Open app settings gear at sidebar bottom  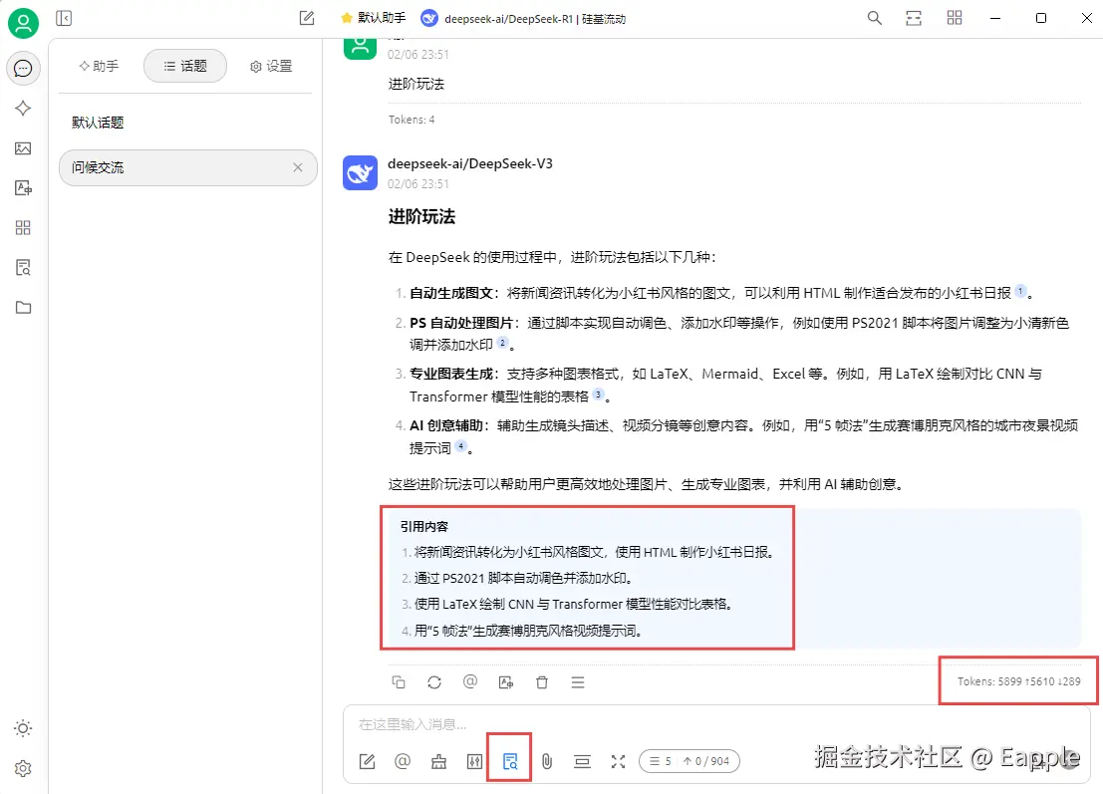pos(23,768)
